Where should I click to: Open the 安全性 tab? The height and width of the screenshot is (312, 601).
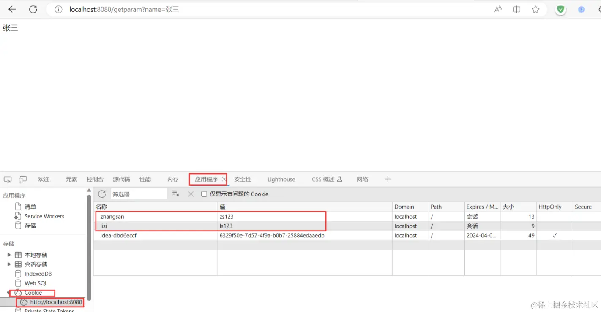pyautogui.click(x=243, y=179)
